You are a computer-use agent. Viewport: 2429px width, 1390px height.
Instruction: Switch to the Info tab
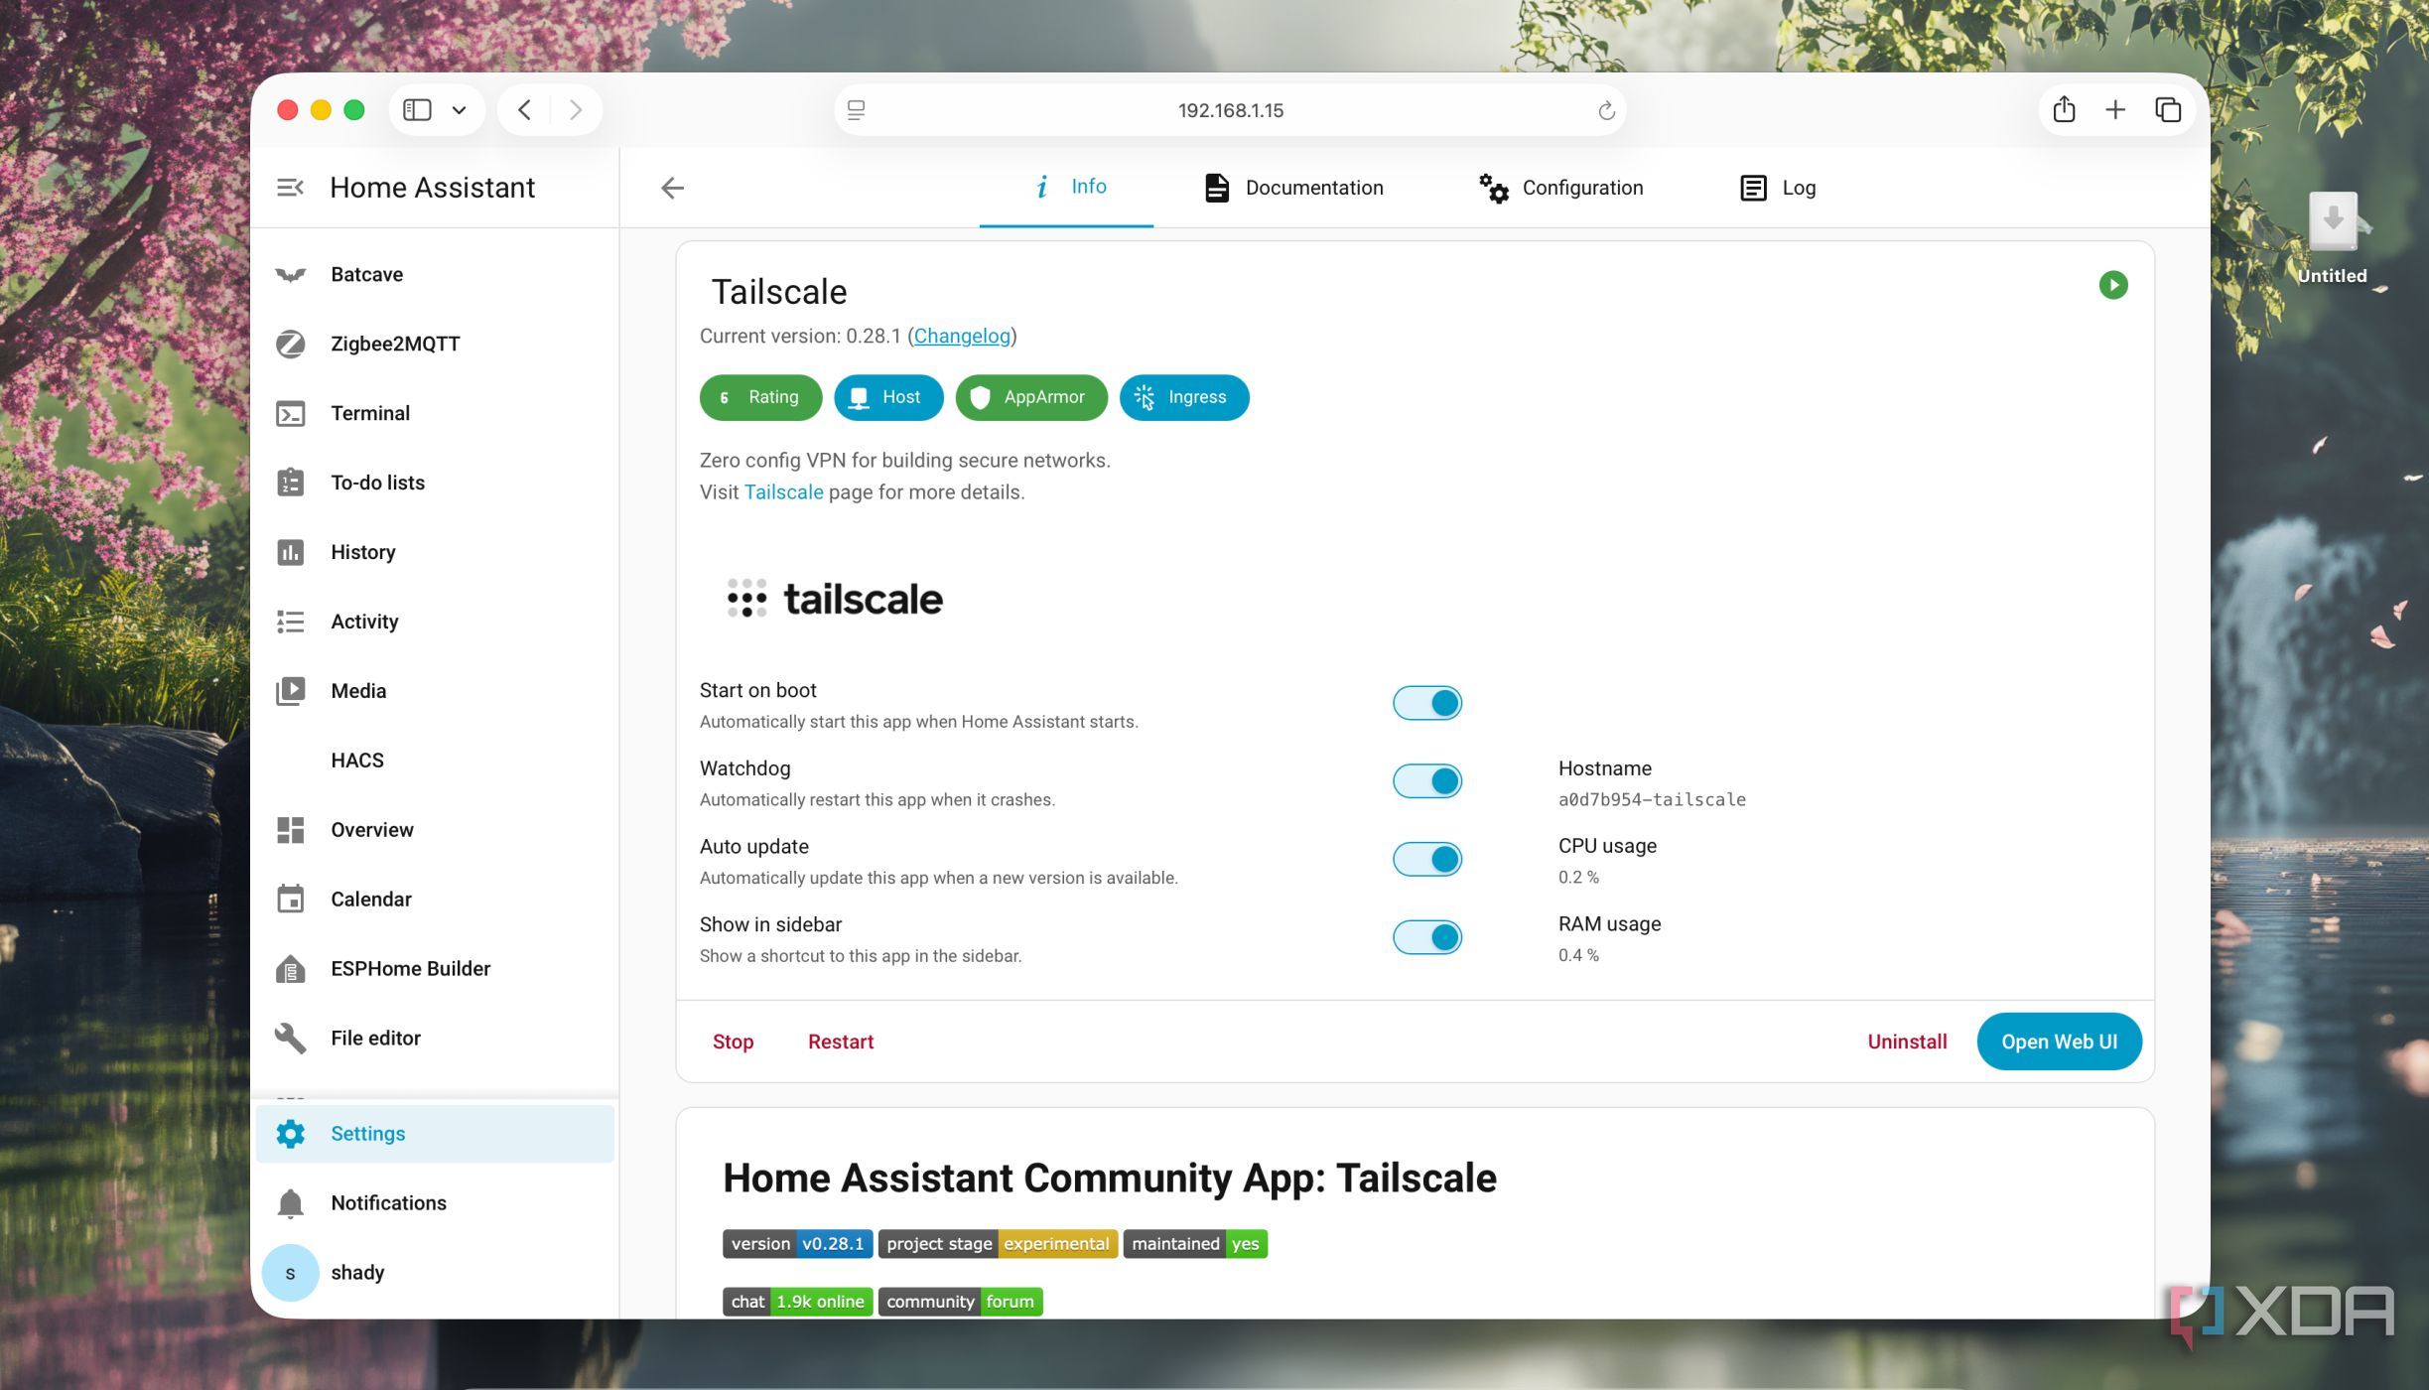(1067, 188)
